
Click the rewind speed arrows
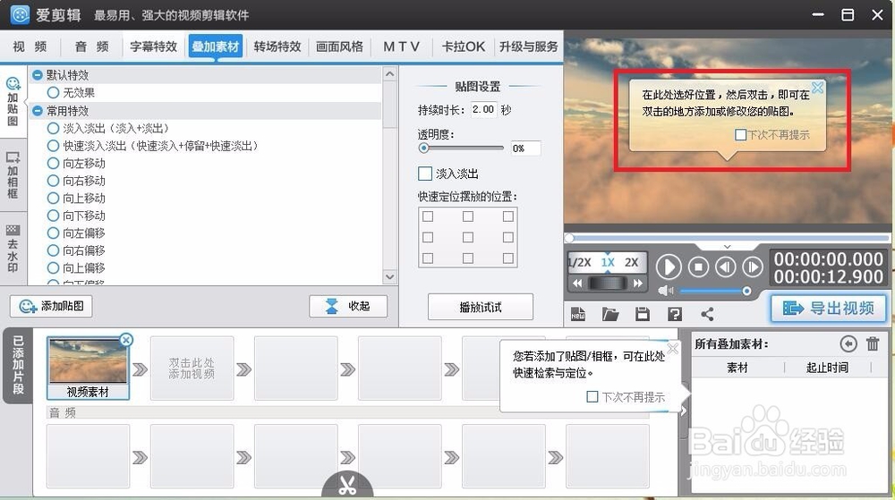click(577, 284)
